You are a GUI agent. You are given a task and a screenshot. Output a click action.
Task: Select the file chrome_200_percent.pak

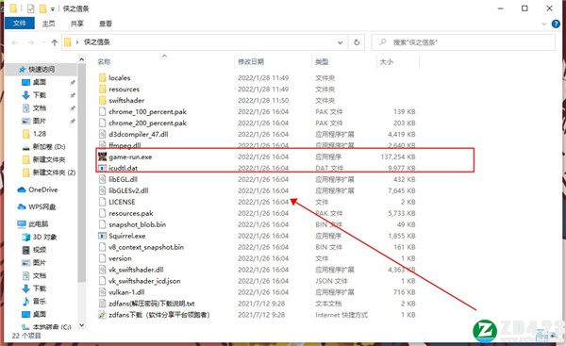[147, 123]
